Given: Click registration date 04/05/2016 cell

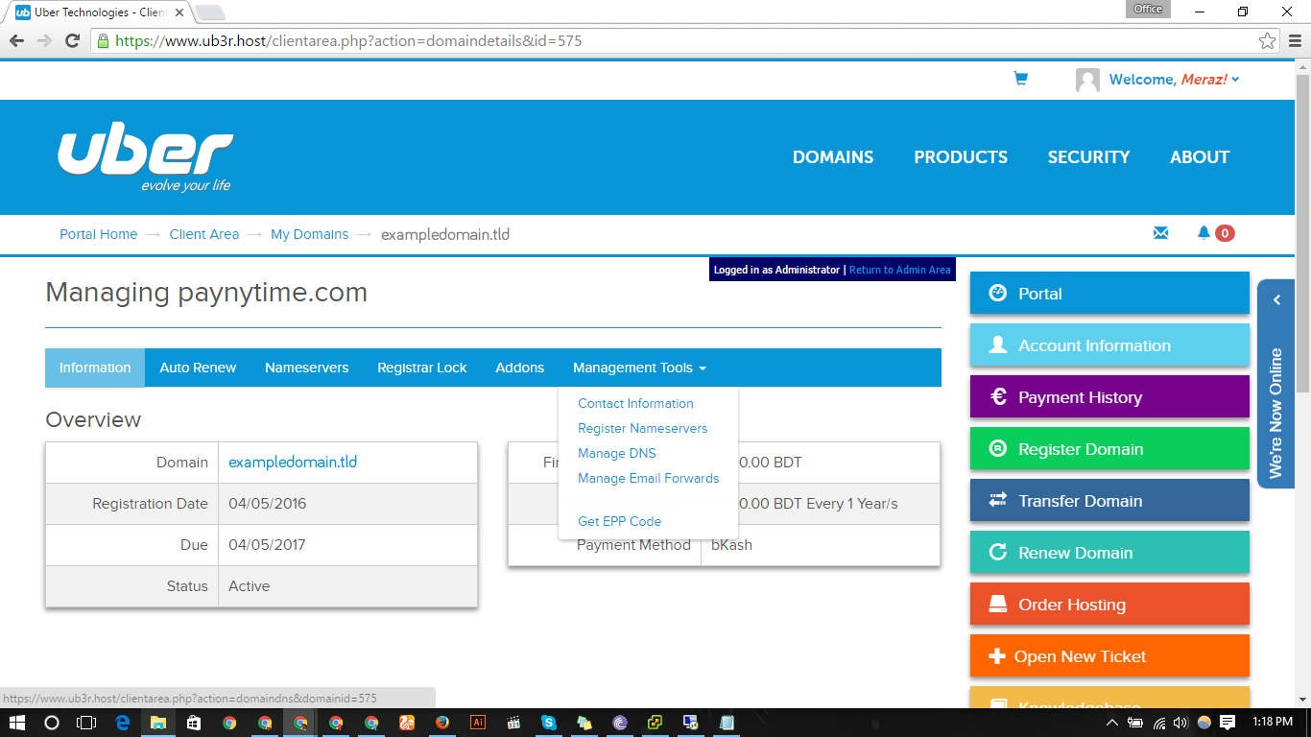Looking at the screenshot, I should click(347, 503).
